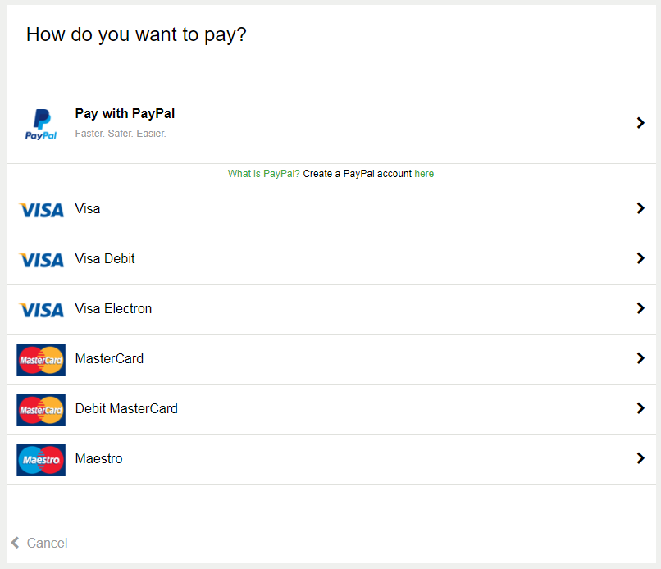Click the Visa logo beside Visa Electron
This screenshot has width=661, height=569.
tap(41, 310)
